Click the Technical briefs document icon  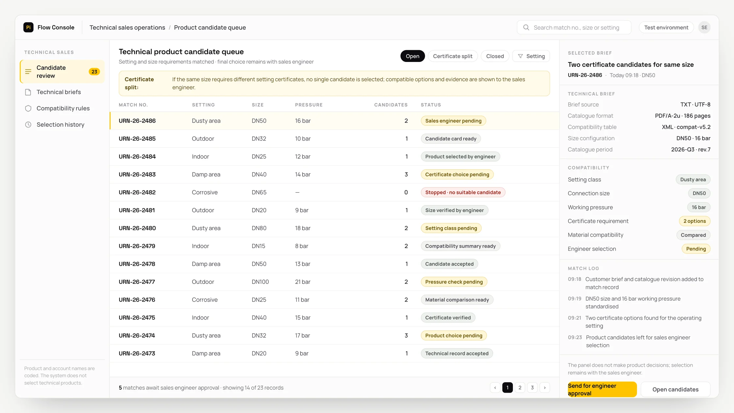[28, 92]
